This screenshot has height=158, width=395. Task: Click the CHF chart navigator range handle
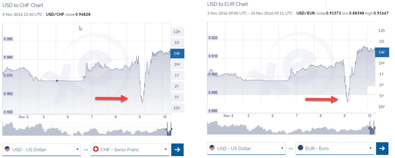[x=169, y=129]
